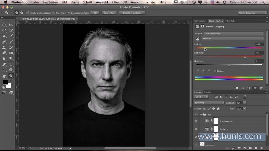
Task: Swap foreground and background colors
Action: pyautogui.click(x=11, y=80)
